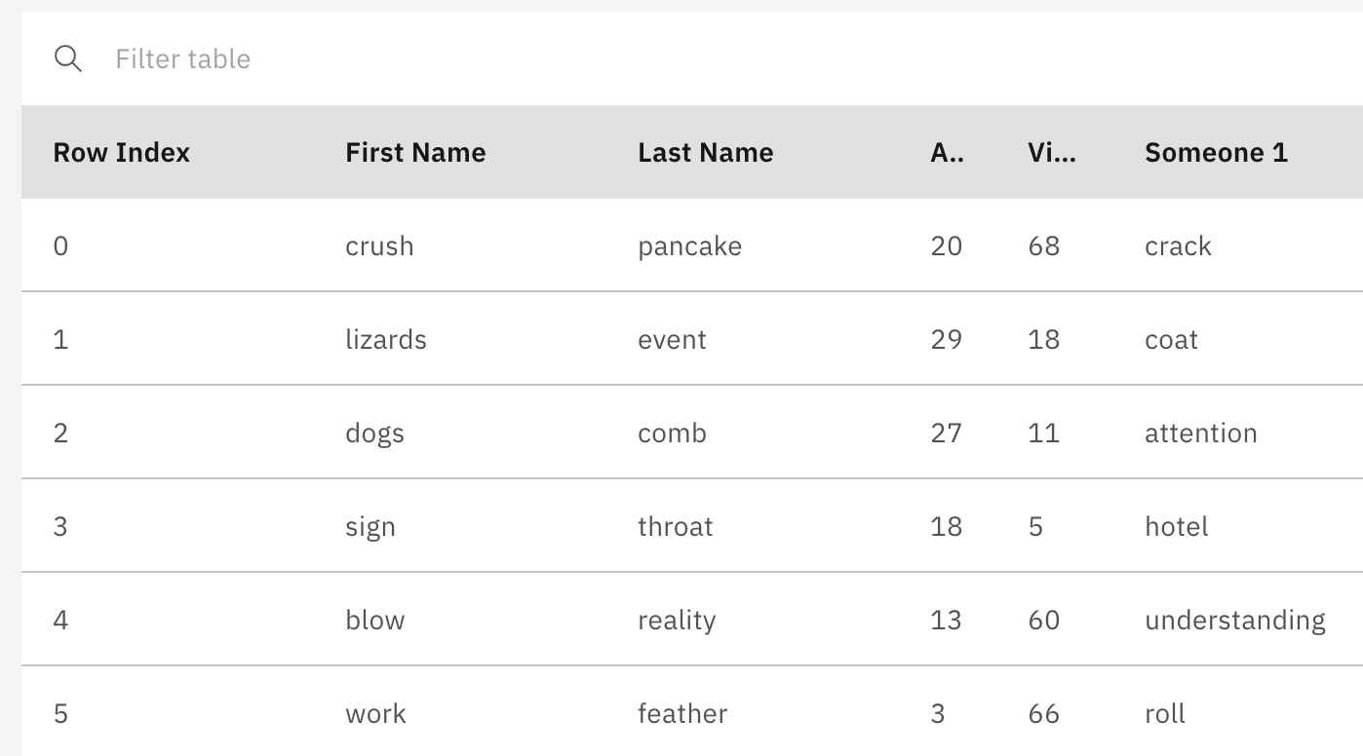Click the cell with value understanding
Viewport: 1363px width, 756px height.
click(1234, 620)
